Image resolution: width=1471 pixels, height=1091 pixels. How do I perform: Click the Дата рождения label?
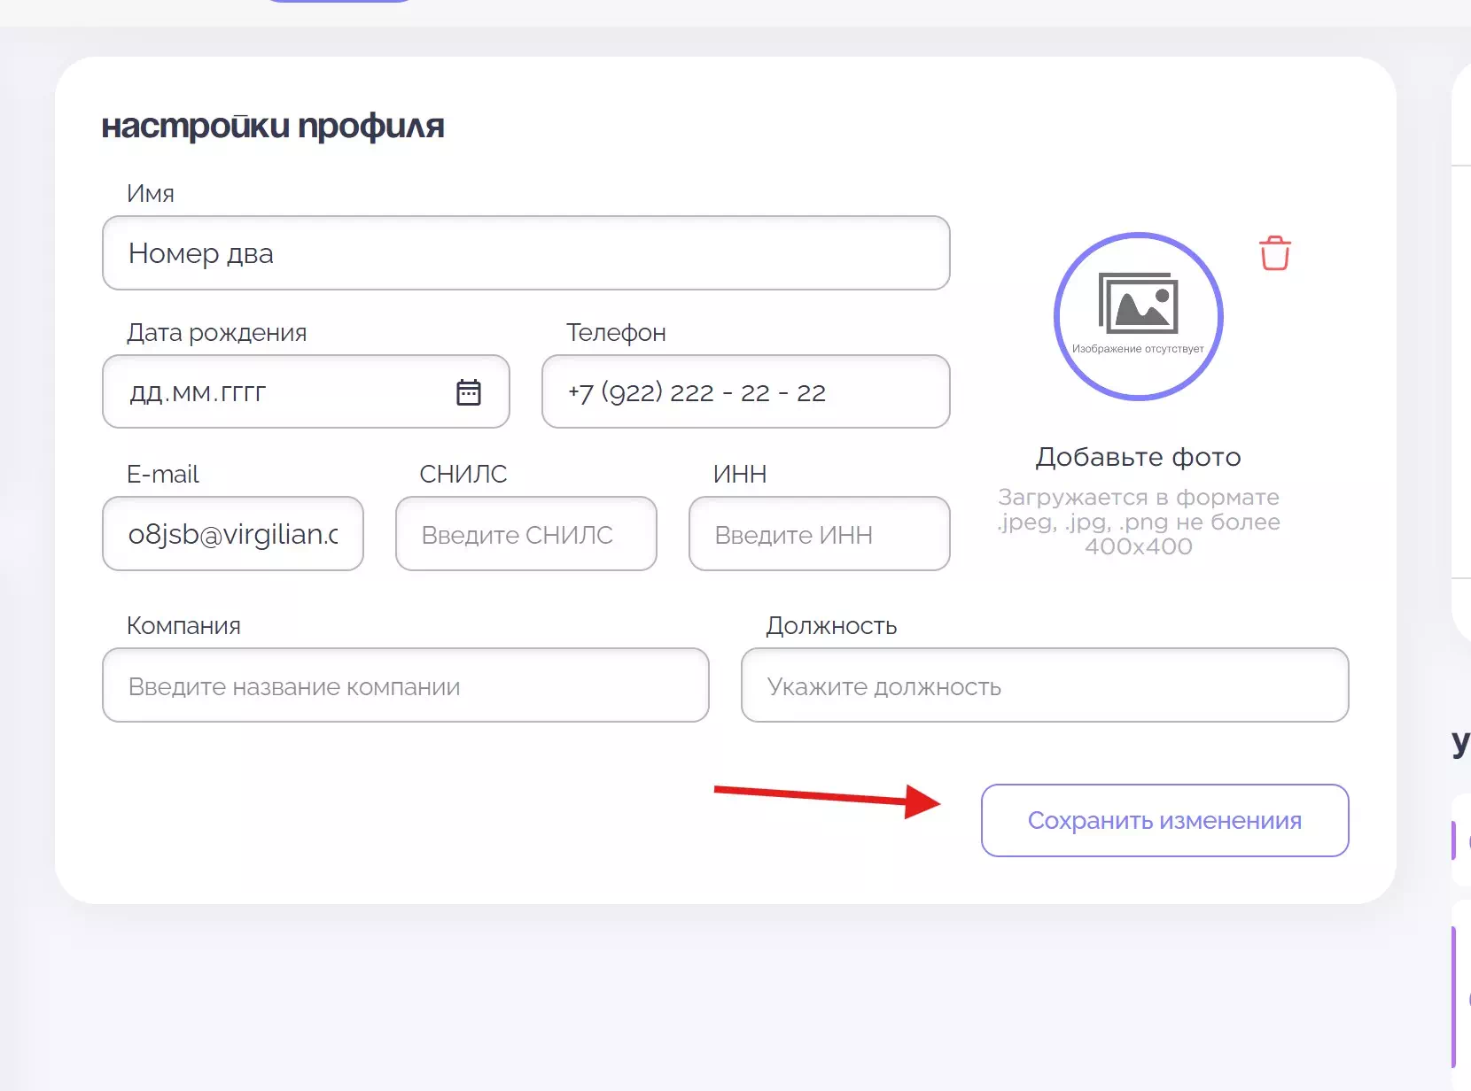pos(217,333)
